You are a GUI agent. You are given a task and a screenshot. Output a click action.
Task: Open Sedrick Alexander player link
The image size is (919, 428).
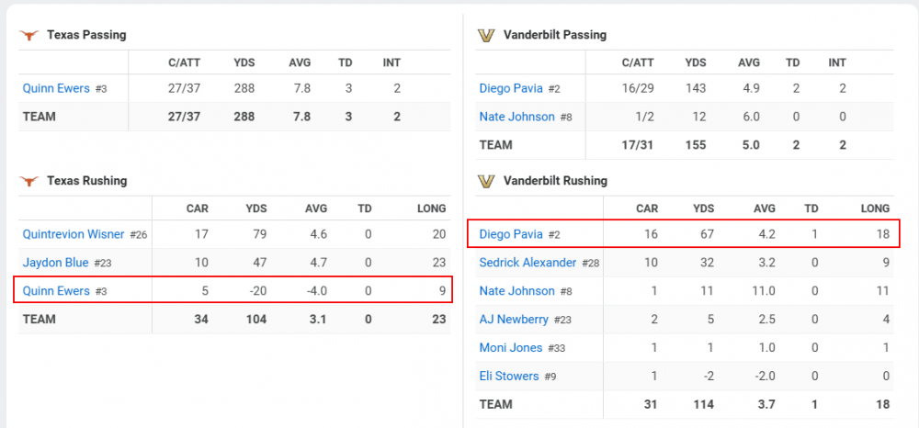click(x=528, y=263)
